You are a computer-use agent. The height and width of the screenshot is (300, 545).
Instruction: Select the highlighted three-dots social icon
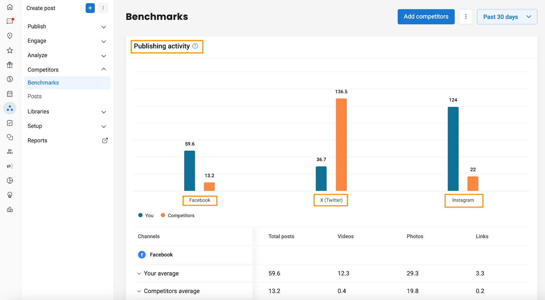[x=10, y=108]
